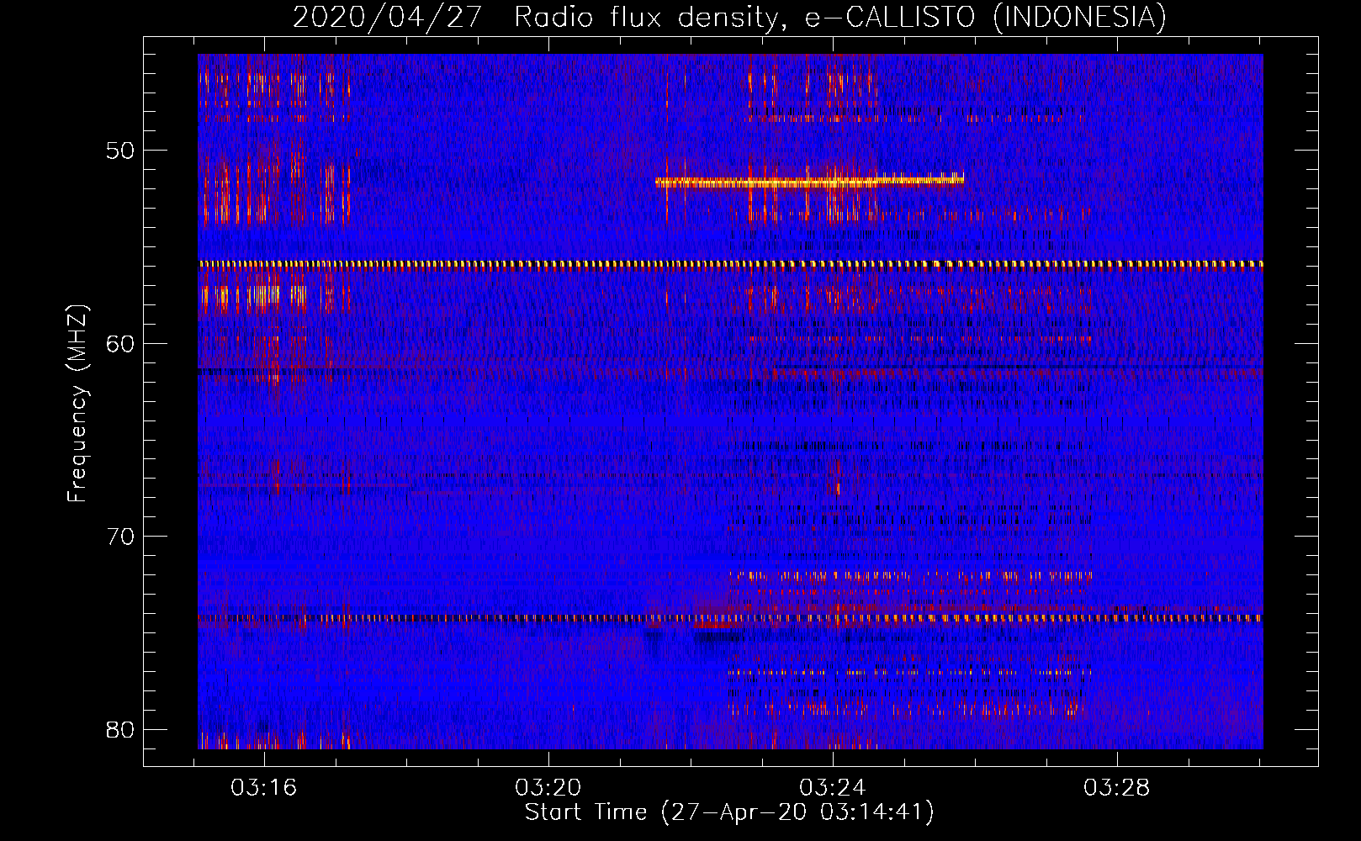Select the 70 MHz frequency tick label
The height and width of the screenshot is (841, 1361).
(x=120, y=537)
